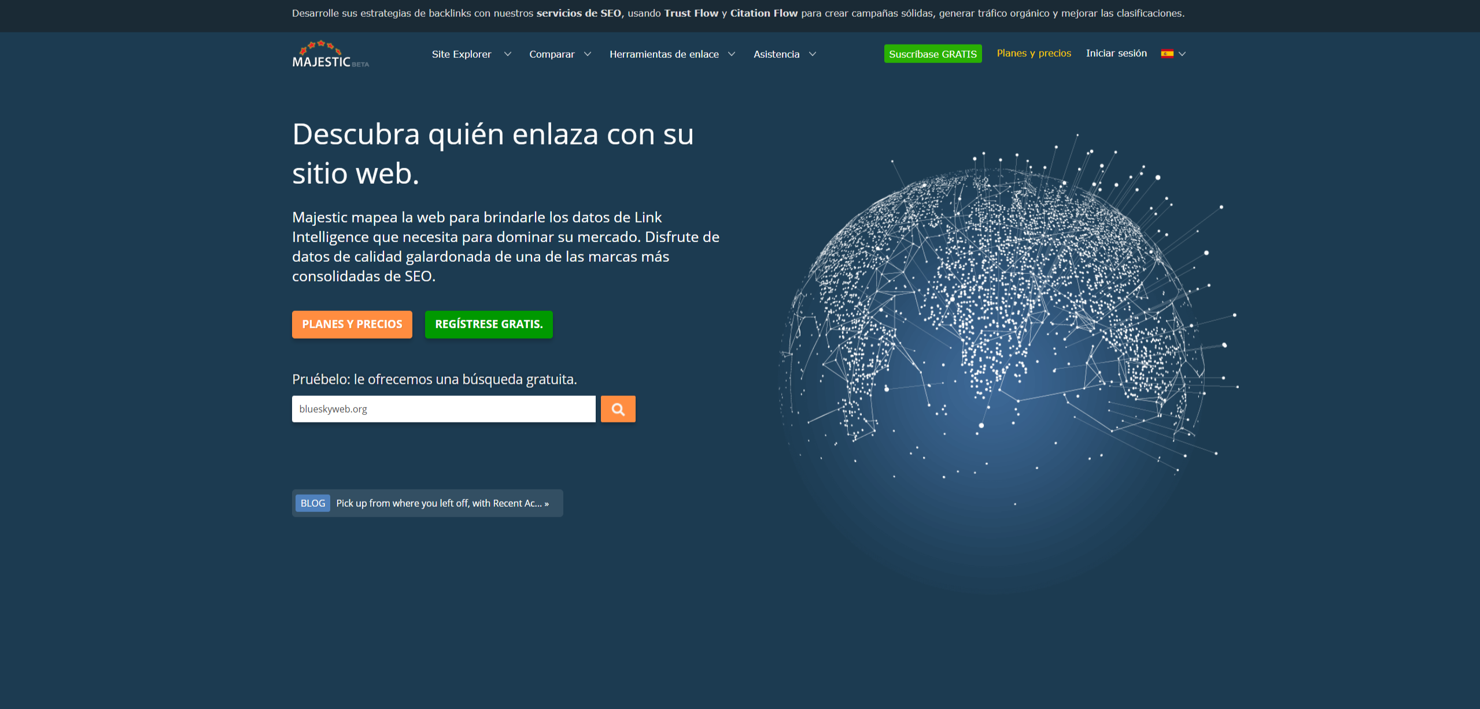Screen dimensions: 1480x709
Task: Click paragraph starting 'Majestic mapea la web'
Action: 506,247
